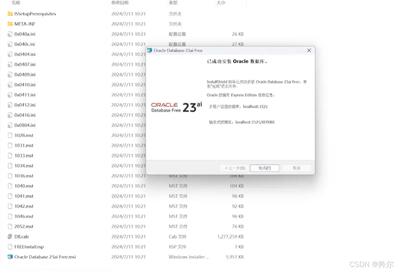The width and height of the screenshot is (395, 271).
Task: Select the folder name ISSetupPrerequisites
Action: [35, 14]
